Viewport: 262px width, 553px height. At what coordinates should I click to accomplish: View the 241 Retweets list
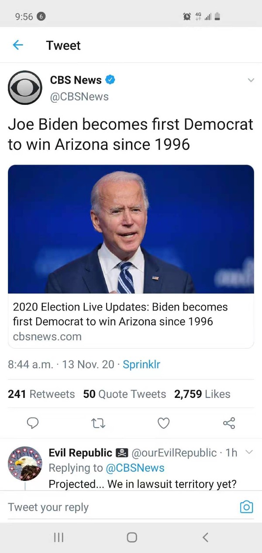pyautogui.click(x=41, y=394)
